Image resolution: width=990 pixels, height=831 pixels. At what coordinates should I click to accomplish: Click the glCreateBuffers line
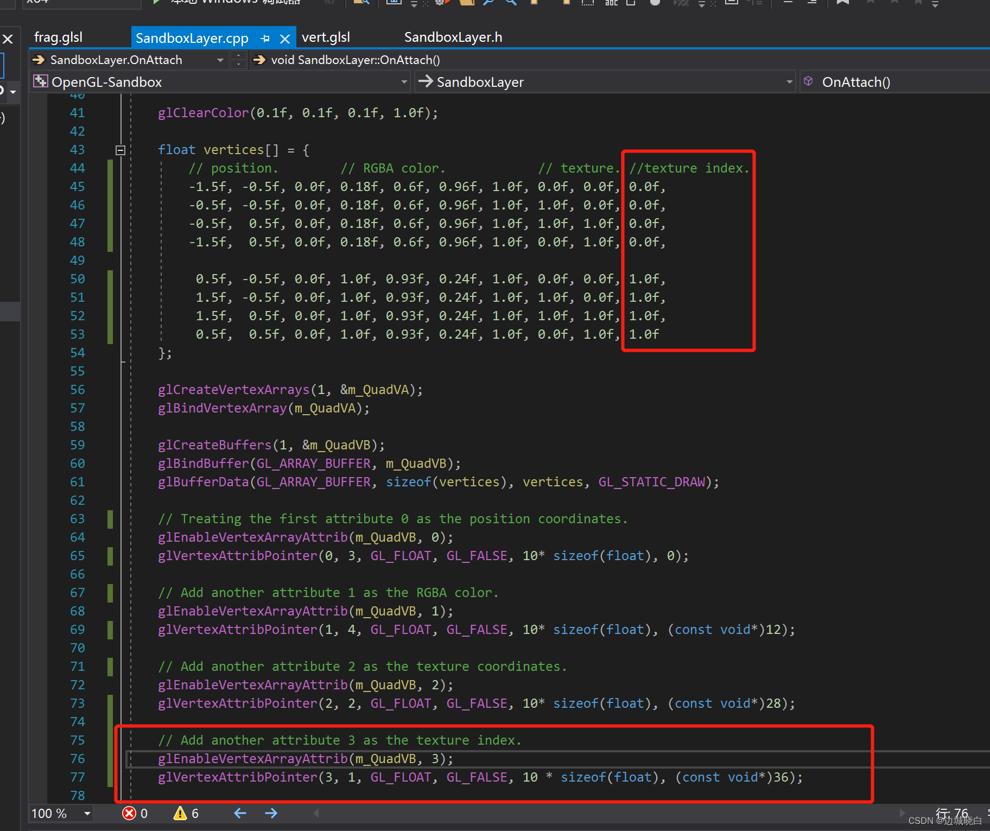pyautogui.click(x=271, y=445)
